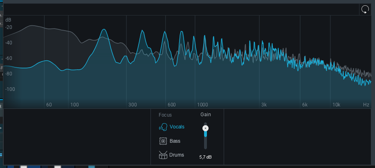Screen dimensions: 375x168
Task: Click the 600 frequency label
Action: pyautogui.click(x=172, y=105)
